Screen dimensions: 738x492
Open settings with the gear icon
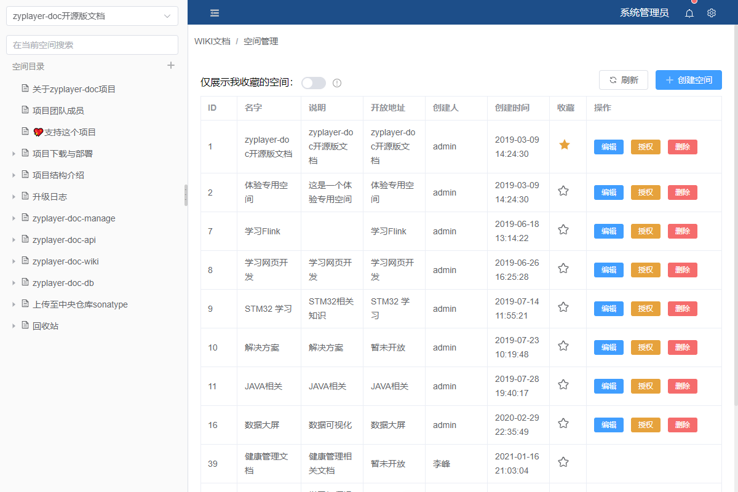pyautogui.click(x=712, y=13)
